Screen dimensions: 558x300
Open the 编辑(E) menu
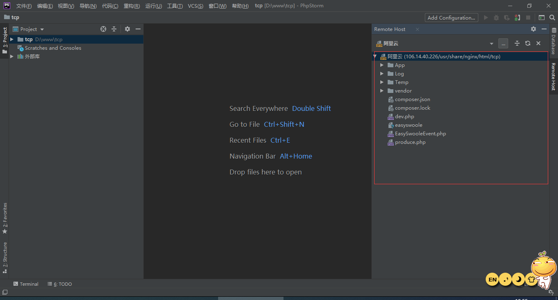(x=45, y=6)
